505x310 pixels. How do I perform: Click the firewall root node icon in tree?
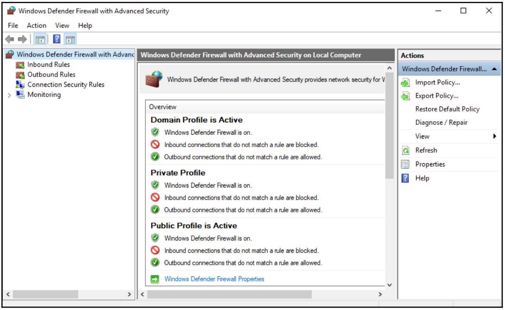[10, 55]
